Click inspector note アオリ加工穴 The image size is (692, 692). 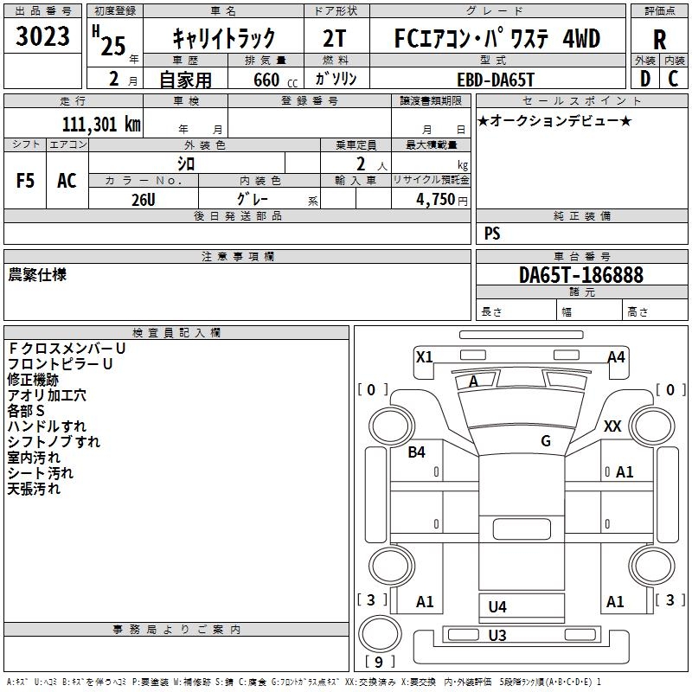47,395
